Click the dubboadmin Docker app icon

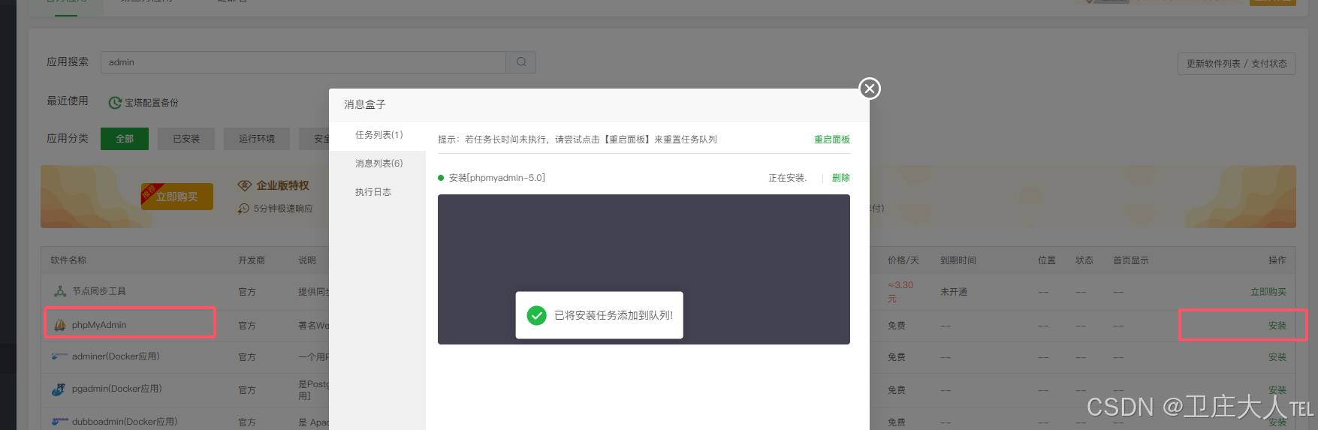pos(60,422)
